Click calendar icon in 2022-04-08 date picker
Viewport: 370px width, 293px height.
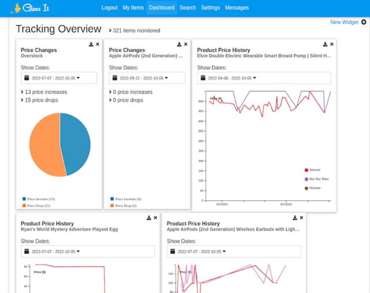[203, 77]
